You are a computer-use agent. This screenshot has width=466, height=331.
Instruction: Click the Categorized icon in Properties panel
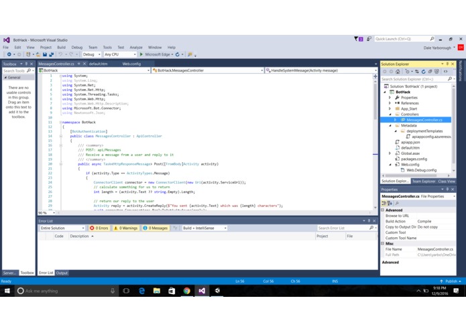tap(384, 203)
